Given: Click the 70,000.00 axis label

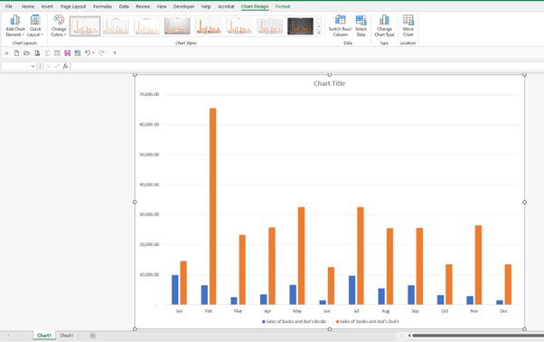Looking at the screenshot, I should [149, 94].
